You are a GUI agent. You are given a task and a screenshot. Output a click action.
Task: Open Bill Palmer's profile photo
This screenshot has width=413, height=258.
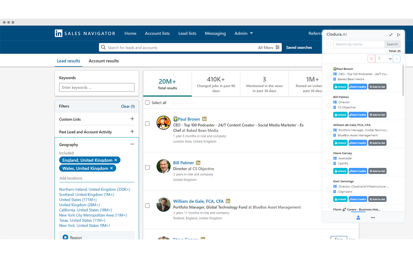[x=164, y=166]
